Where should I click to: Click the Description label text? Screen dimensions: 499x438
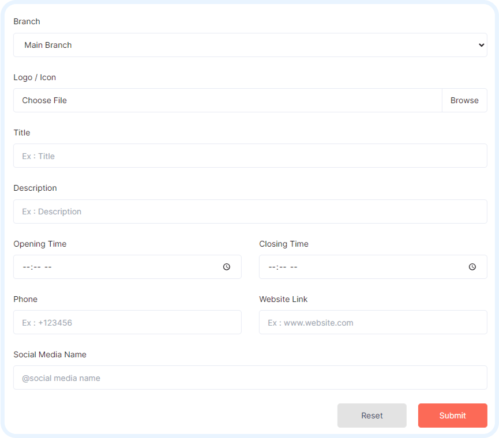pyautogui.click(x=35, y=188)
